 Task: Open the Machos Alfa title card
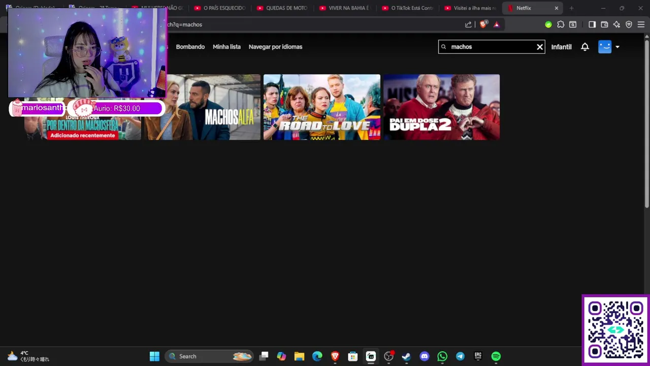(x=202, y=107)
